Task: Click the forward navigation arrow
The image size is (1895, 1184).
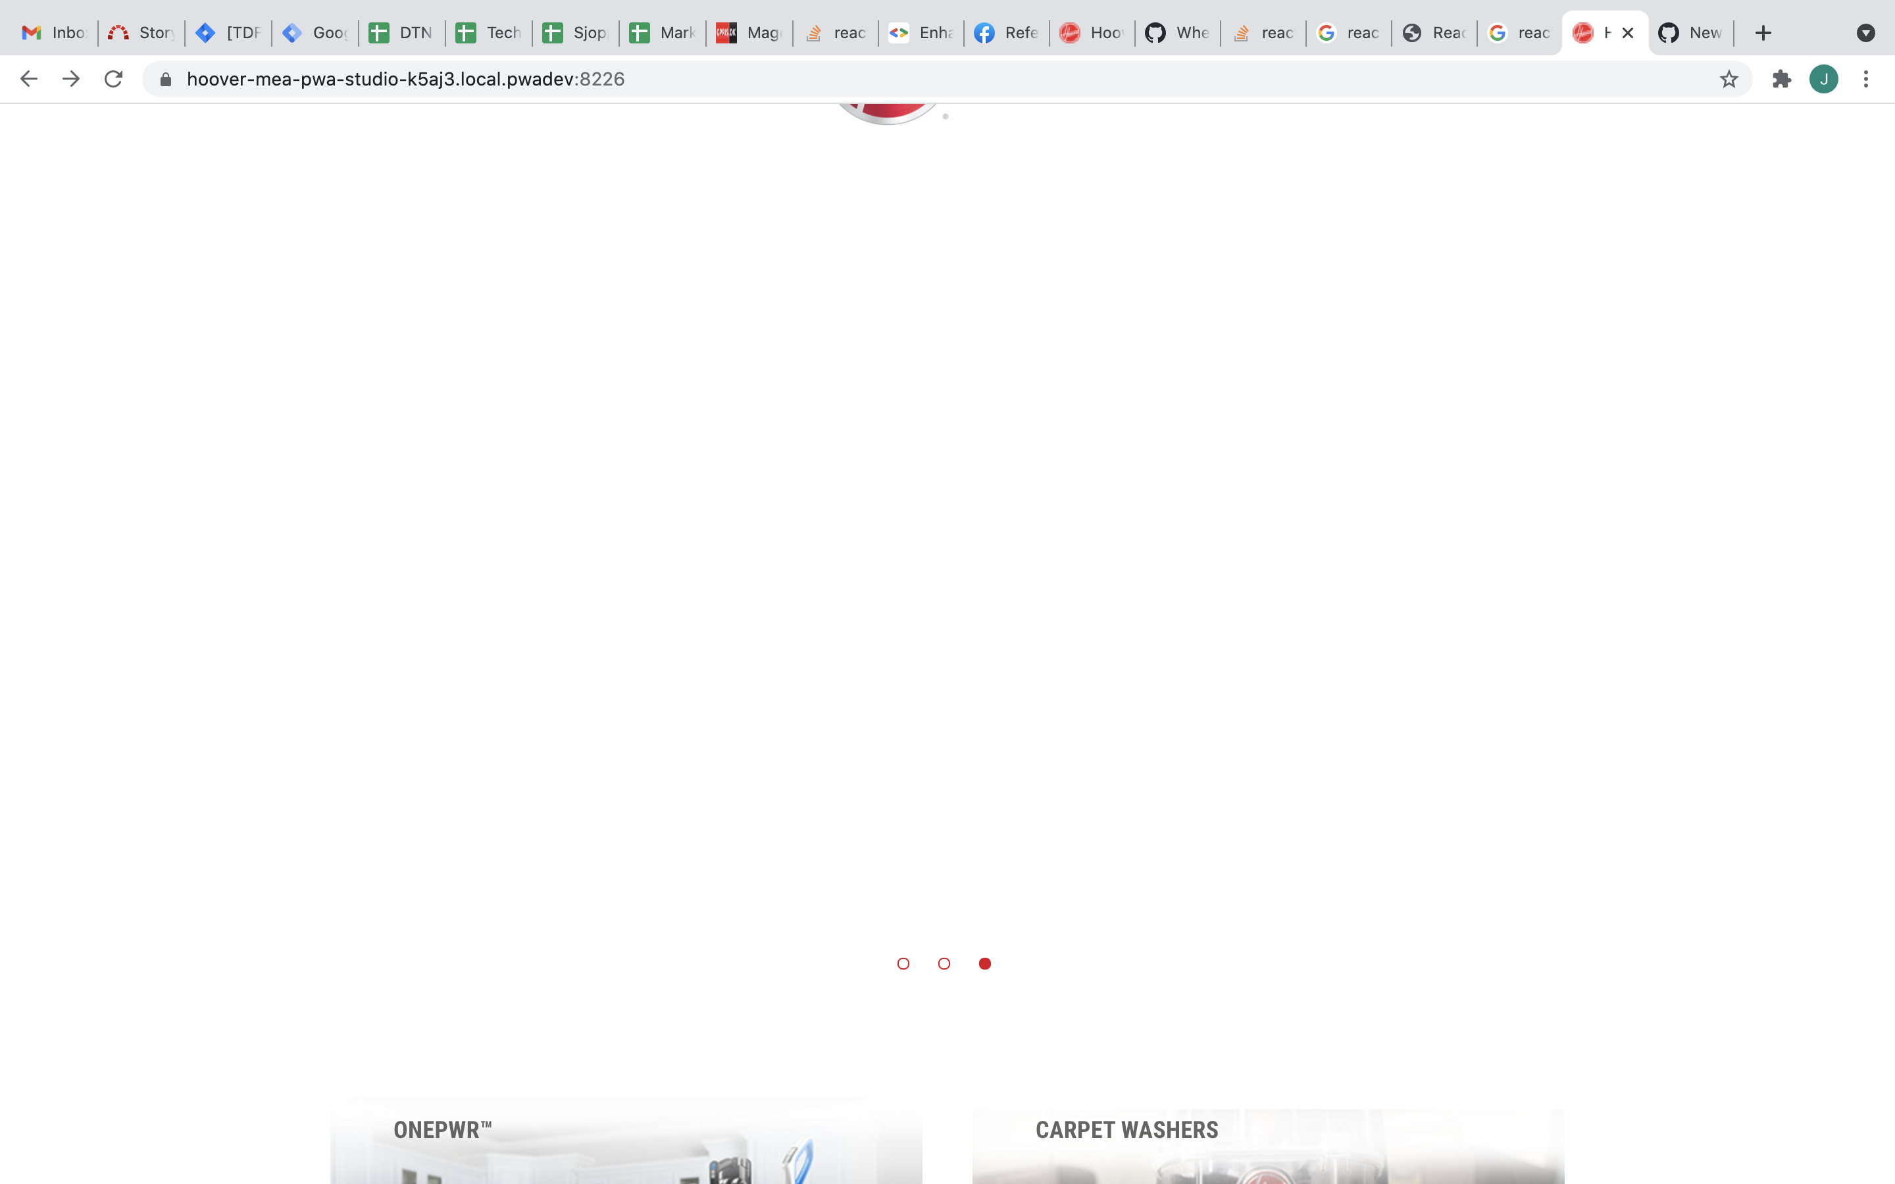Action: [70, 78]
